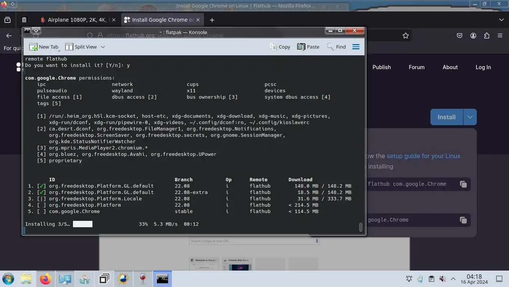Click the 'org.freedesktop.Platform.Locale' row text

point(95,198)
